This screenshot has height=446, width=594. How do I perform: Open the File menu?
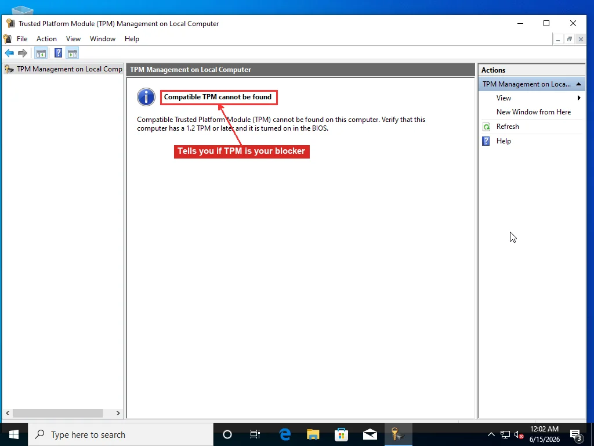(22, 39)
